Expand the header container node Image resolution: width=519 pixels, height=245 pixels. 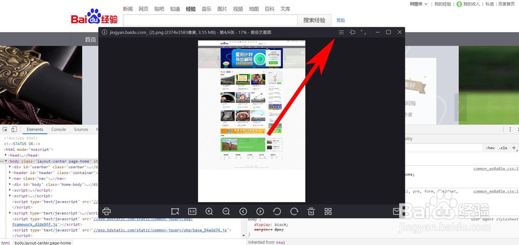9,172
